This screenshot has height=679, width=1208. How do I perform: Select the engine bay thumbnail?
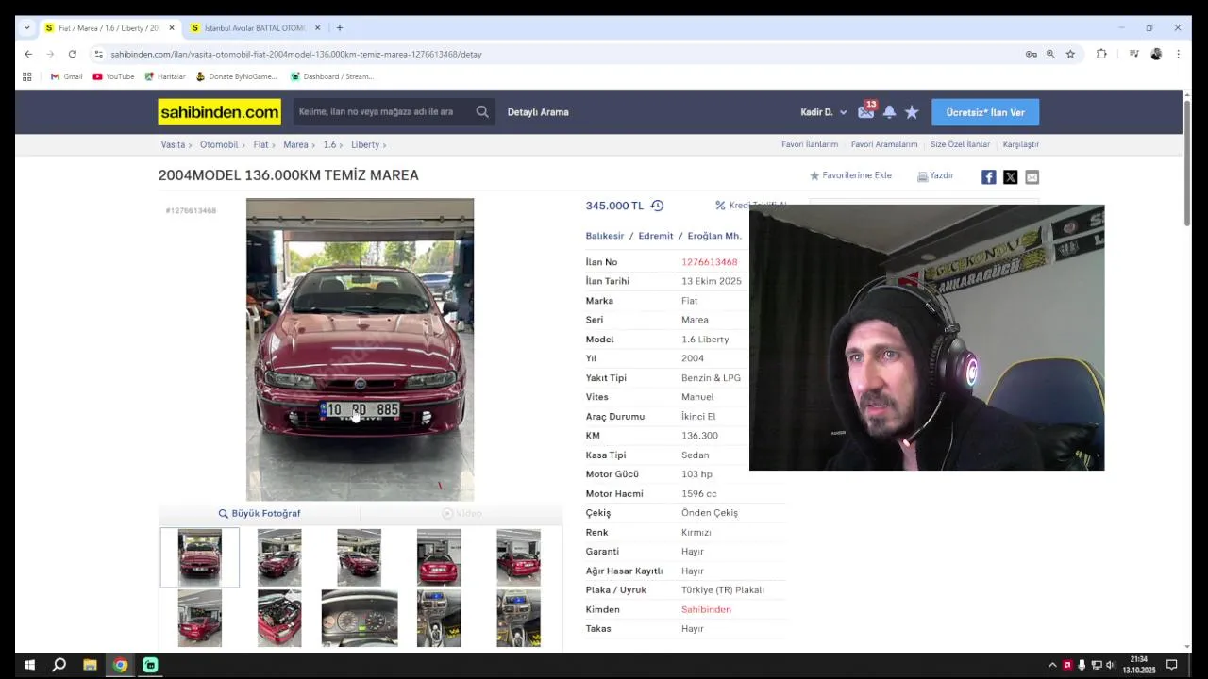tap(279, 619)
